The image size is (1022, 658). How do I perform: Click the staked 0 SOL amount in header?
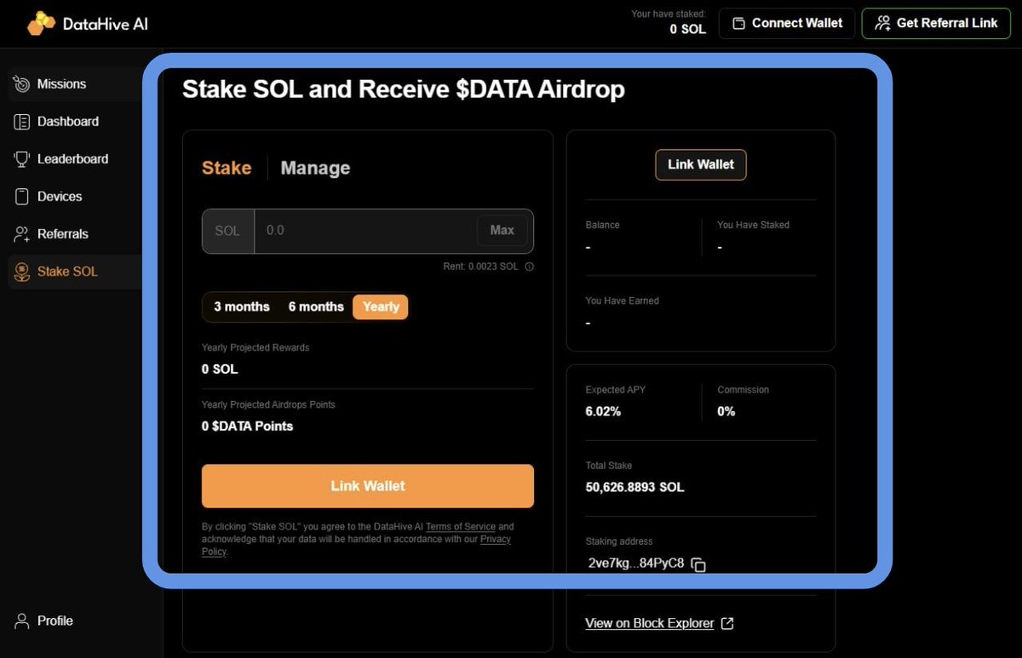click(x=687, y=29)
